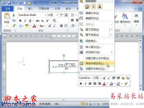Switch to the Insert tab
This screenshot has width=144, height=108.
pyautogui.click(x=31, y=9)
